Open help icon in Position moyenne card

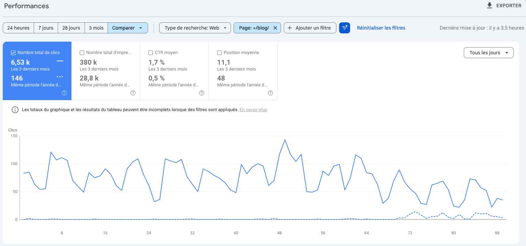[x=270, y=93]
